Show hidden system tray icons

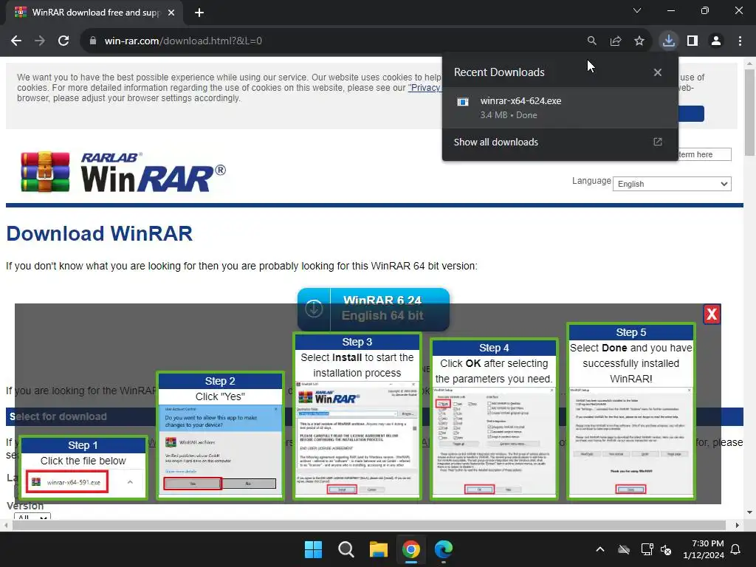pos(599,549)
